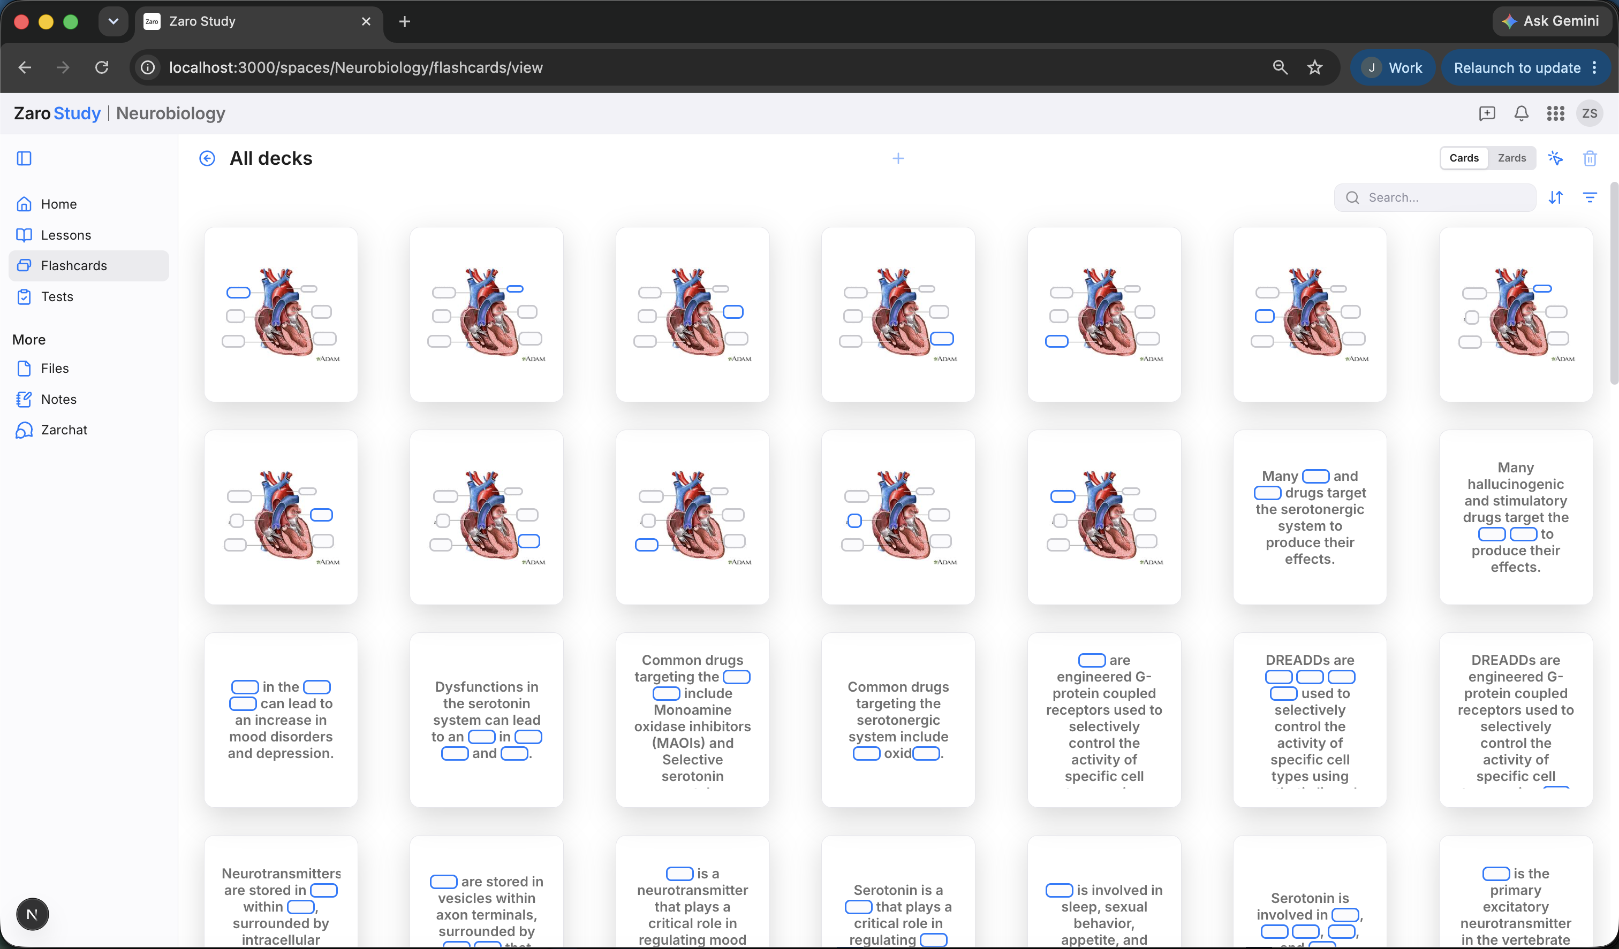Screen dimensions: 1619x949
Task: Reload the page in browser toolbar
Action: click(x=102, y=67)
